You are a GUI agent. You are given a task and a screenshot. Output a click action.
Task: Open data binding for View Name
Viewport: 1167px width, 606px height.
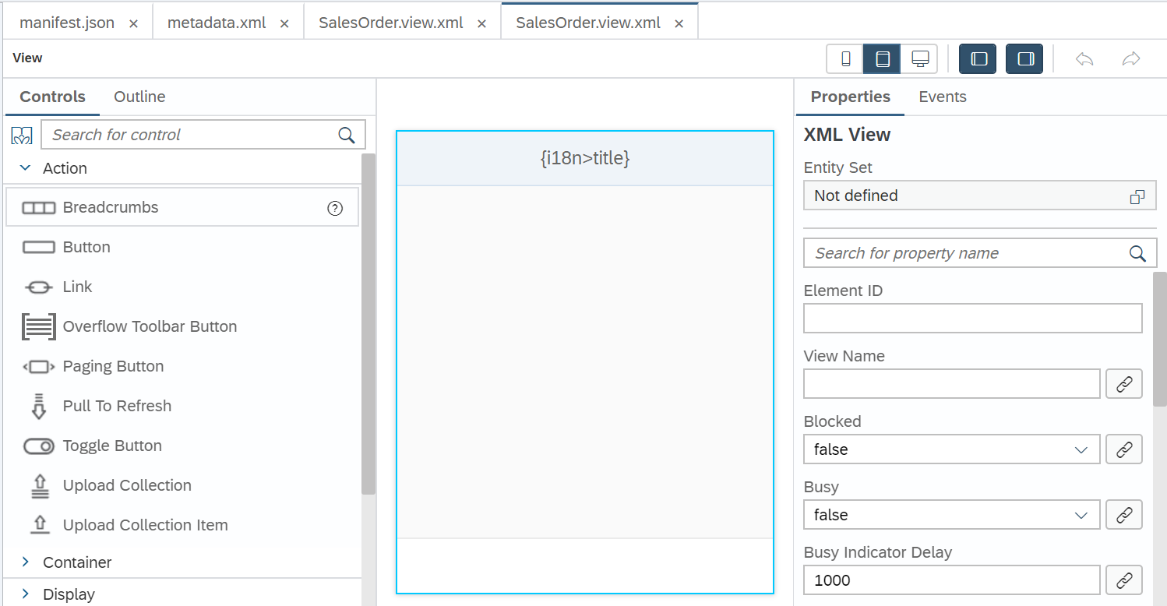[1124, 384]
